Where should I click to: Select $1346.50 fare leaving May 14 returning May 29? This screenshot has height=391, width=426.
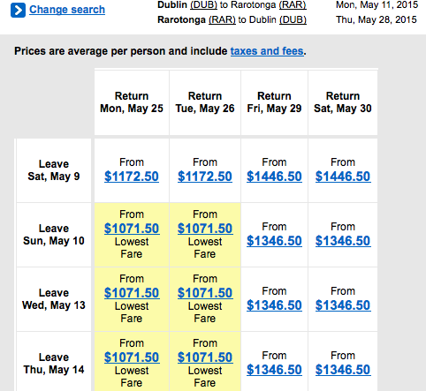[x=274, y=370]
